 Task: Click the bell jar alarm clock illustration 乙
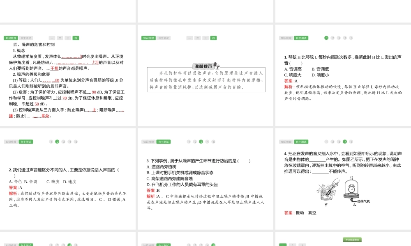tap(351, 189)
